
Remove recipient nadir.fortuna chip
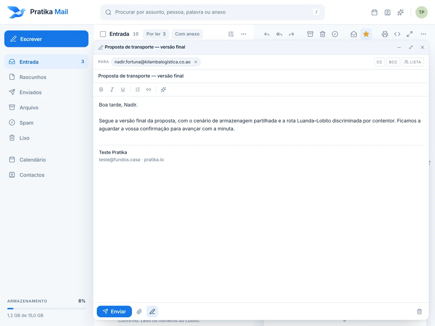coord(196,62)
